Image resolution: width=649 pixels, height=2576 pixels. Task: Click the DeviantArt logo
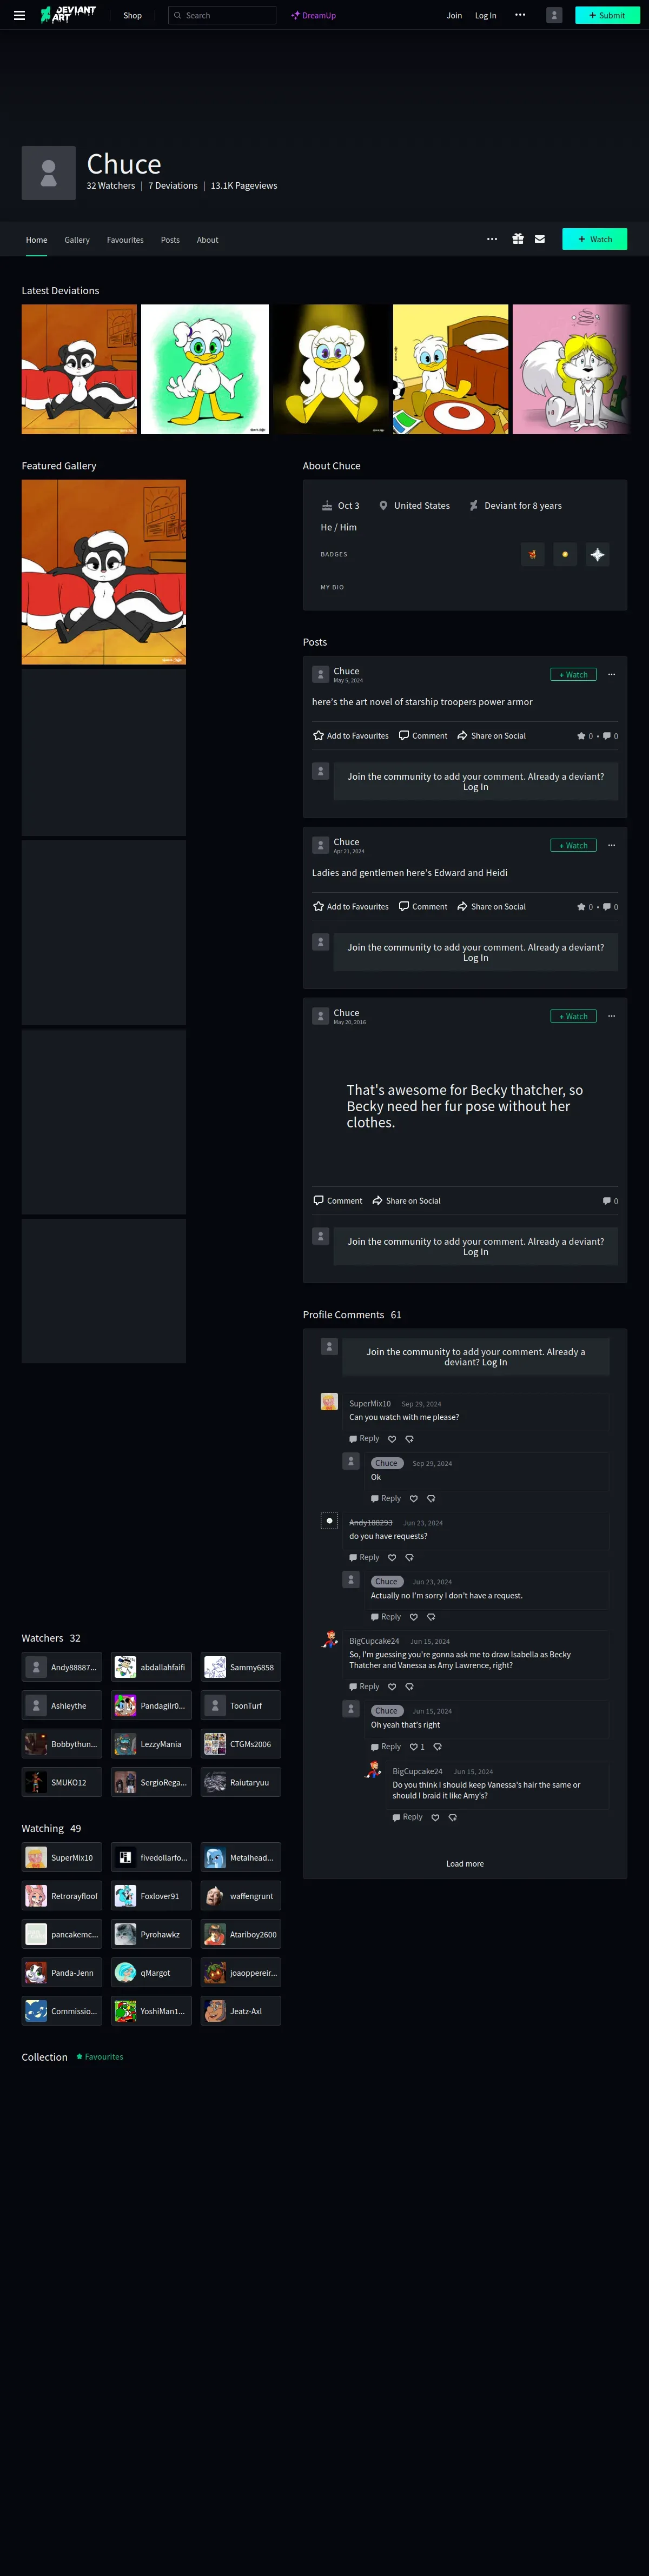point(68,14)
